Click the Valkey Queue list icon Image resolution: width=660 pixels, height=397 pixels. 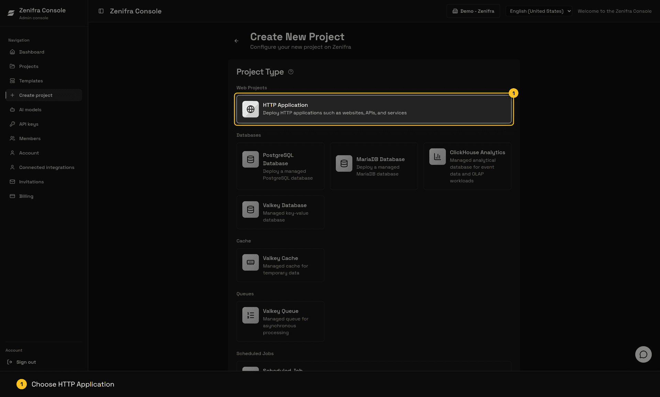251,315
